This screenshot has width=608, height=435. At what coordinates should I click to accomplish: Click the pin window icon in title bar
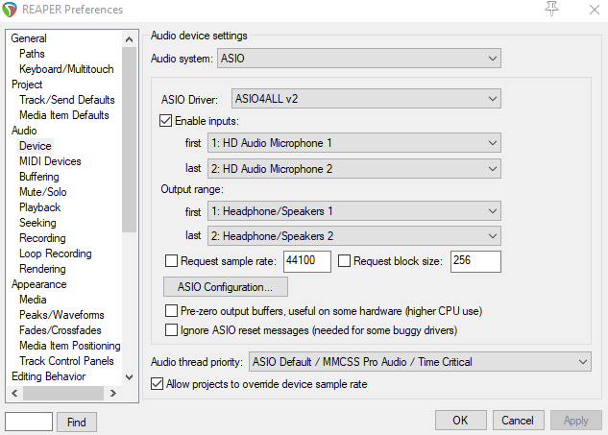pos(551,9)
